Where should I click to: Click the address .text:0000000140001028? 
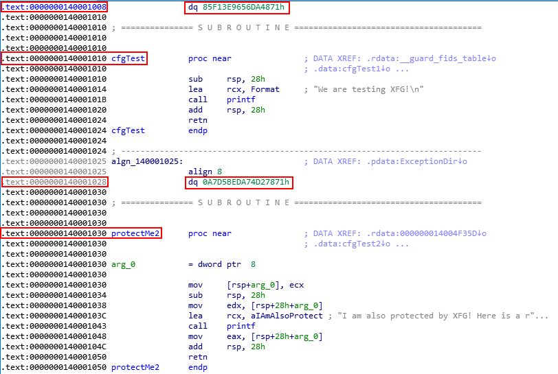pyautogui.click(x=54, y=182)
